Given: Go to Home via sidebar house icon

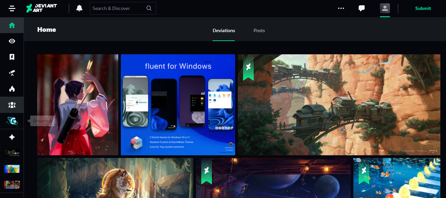Looking at the screenshot, I should coord(12,25).
